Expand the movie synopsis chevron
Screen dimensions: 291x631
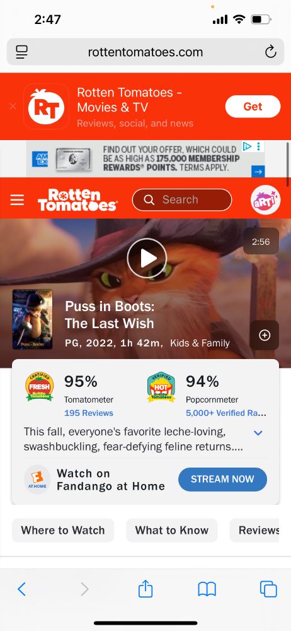[258, 433]
